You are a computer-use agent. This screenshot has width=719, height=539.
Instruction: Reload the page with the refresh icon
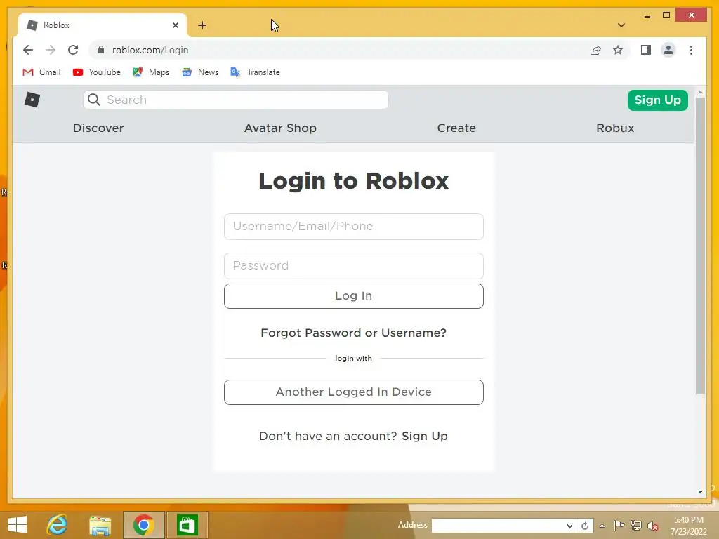pyautogui.click(x=73, y=50)
